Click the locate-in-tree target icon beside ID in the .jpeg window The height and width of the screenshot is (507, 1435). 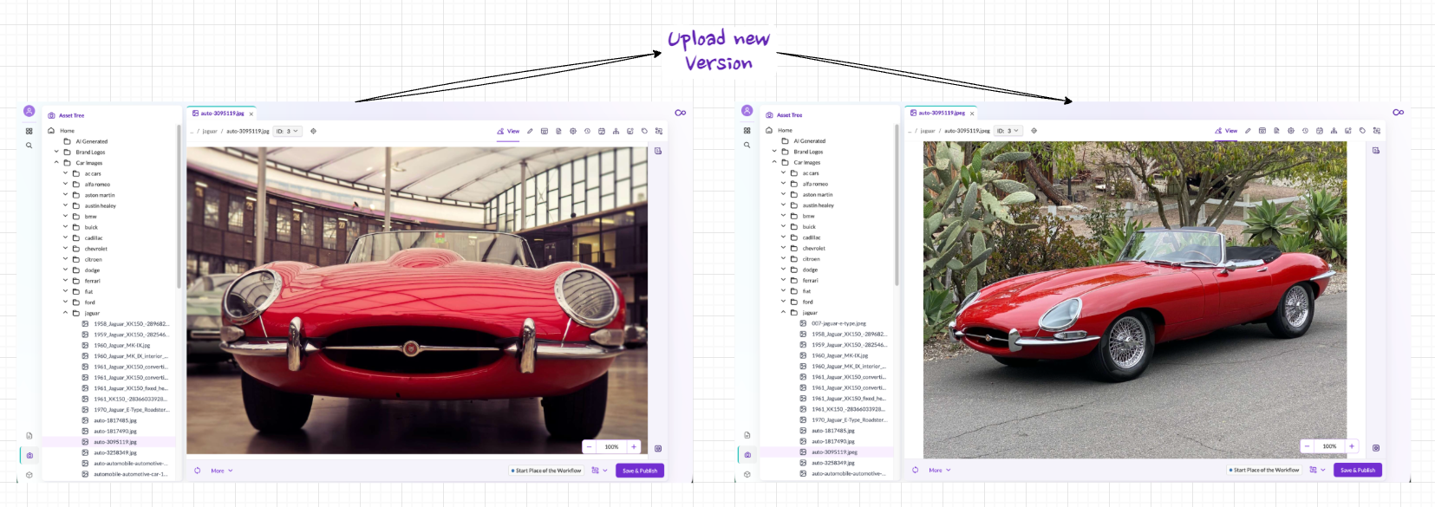[1034, 131]
